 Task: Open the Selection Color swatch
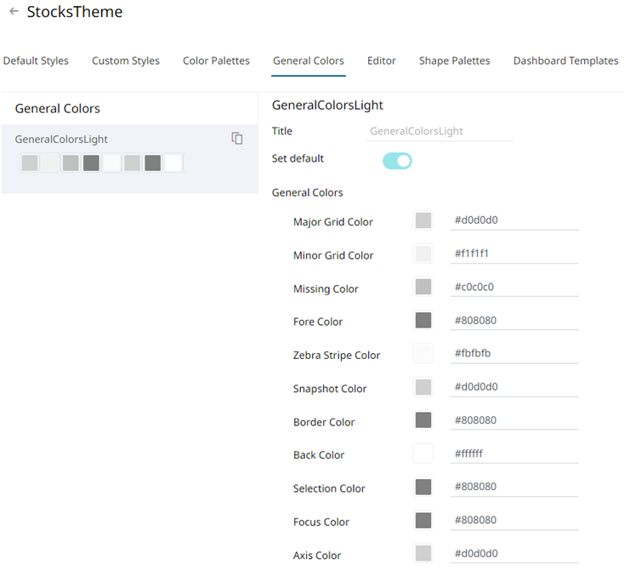pyautogui.click(x=423, y=487)
